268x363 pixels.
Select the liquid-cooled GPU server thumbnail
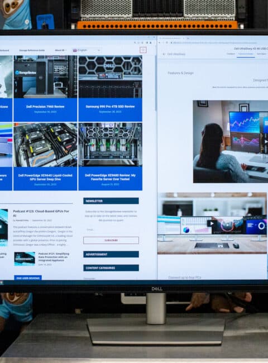point(45,145)
